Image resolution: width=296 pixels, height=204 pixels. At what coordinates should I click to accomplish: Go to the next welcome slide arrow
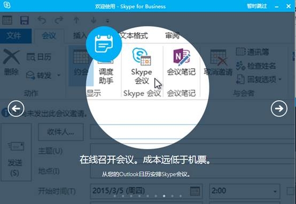coord(279,109)
